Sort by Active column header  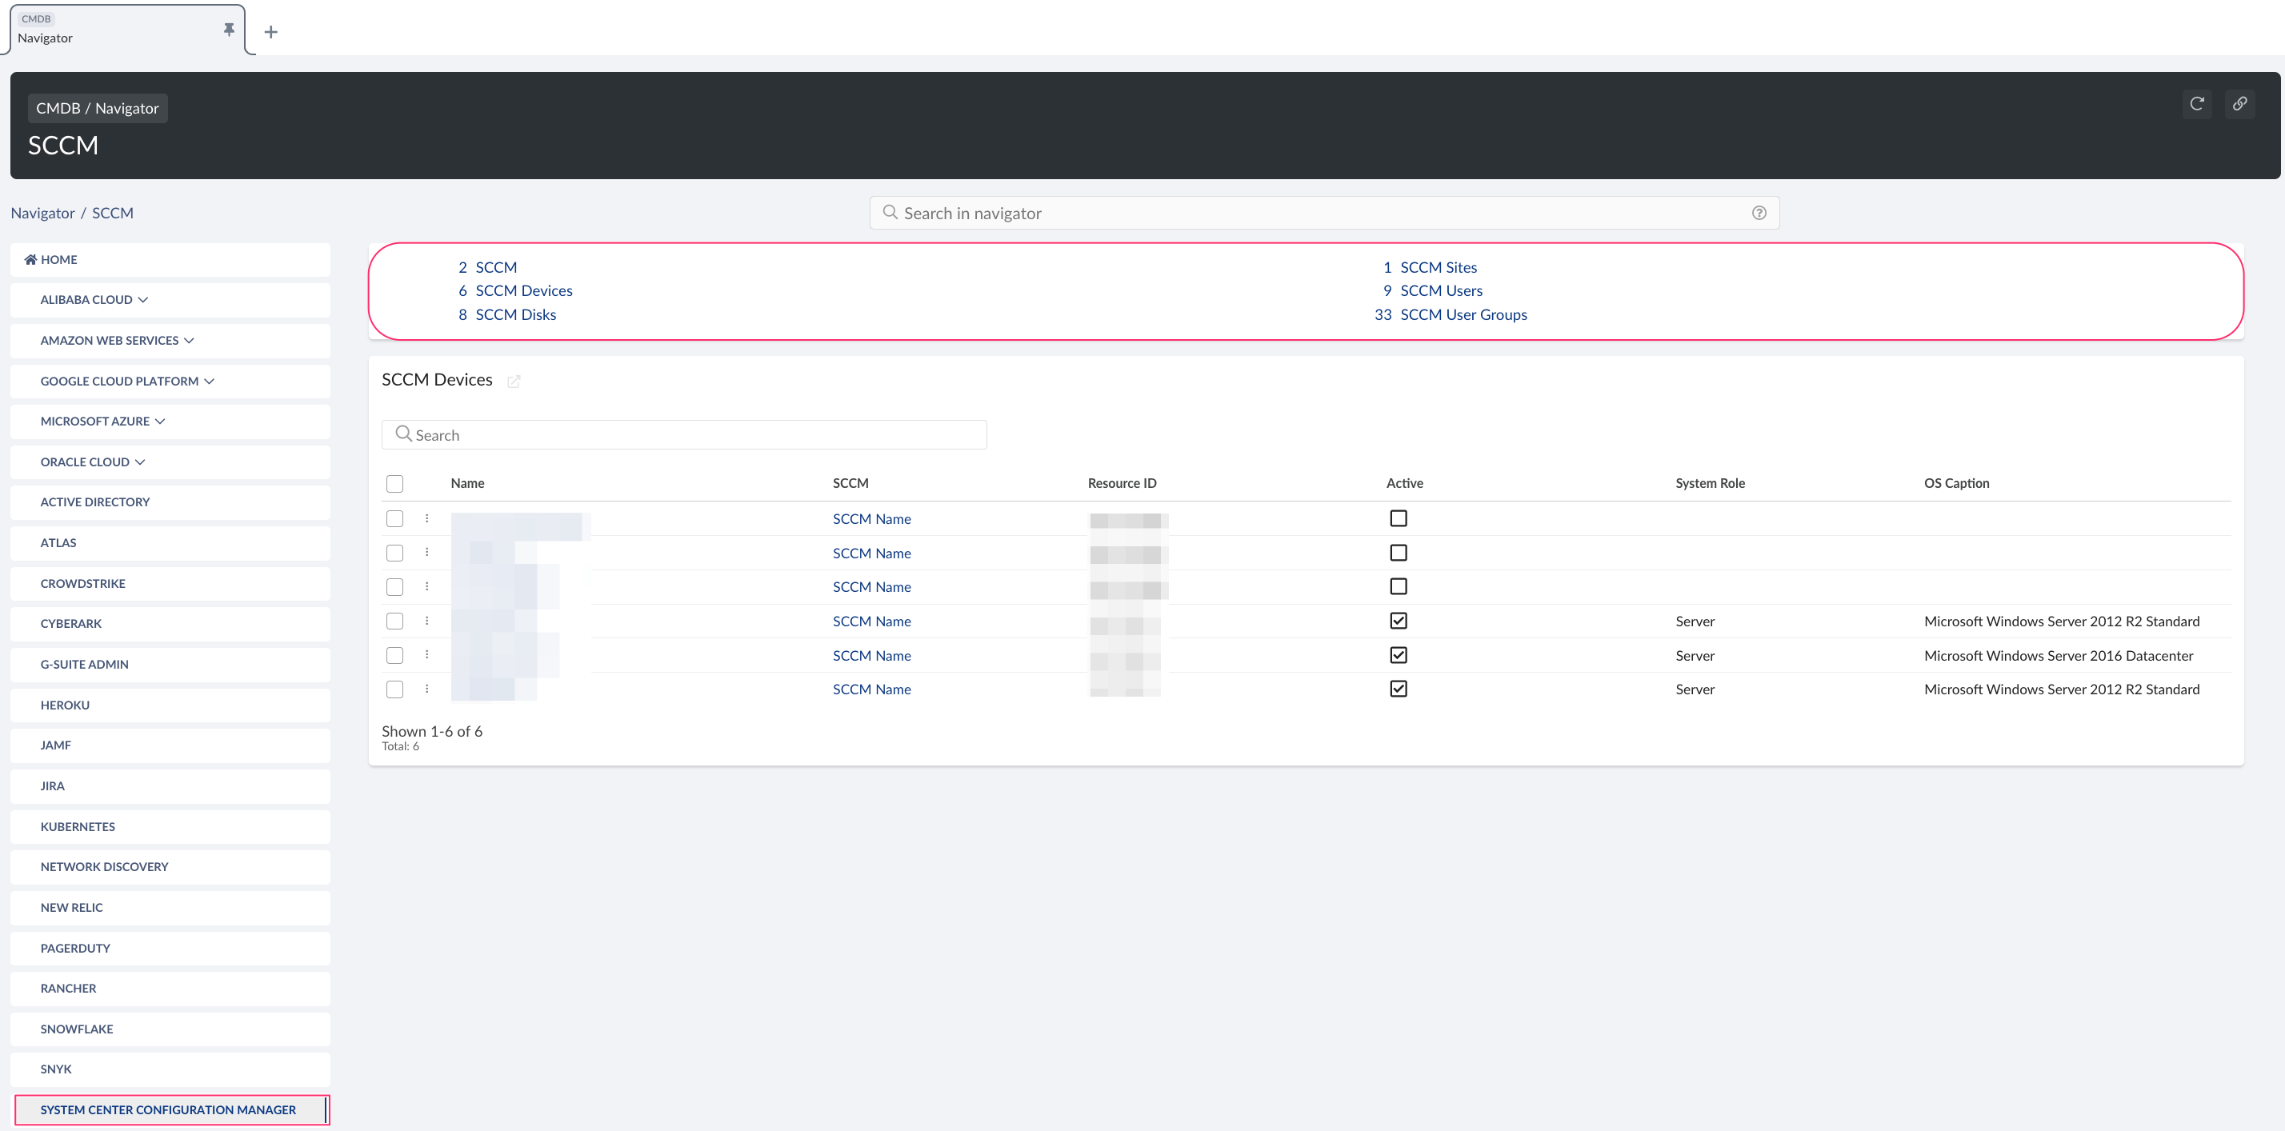[x=1404, y=483]
